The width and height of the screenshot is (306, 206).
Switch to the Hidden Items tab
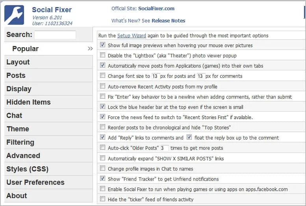(x=28, y=102)
